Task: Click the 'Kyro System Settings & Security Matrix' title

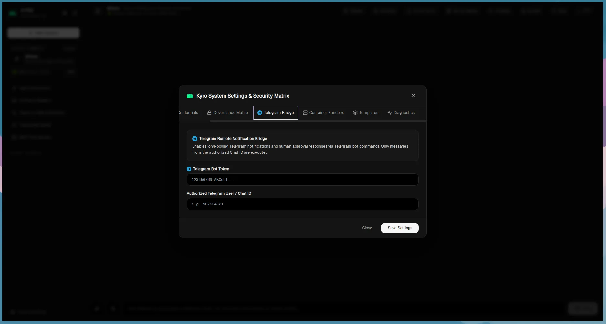Action: (x=243, y=96)
